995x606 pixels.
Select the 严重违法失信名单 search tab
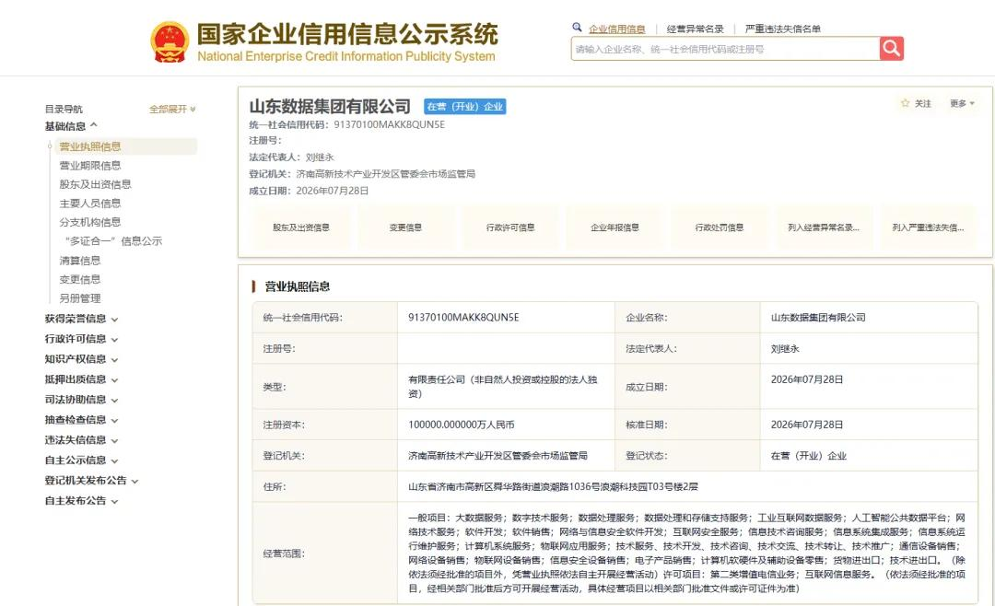782,29
